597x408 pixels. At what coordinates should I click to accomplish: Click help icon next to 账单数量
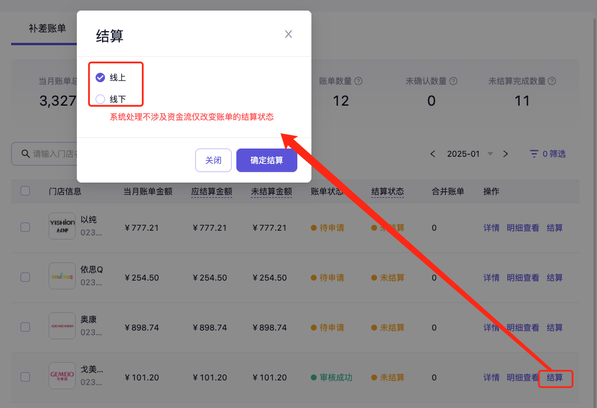[x=358, y=82]
